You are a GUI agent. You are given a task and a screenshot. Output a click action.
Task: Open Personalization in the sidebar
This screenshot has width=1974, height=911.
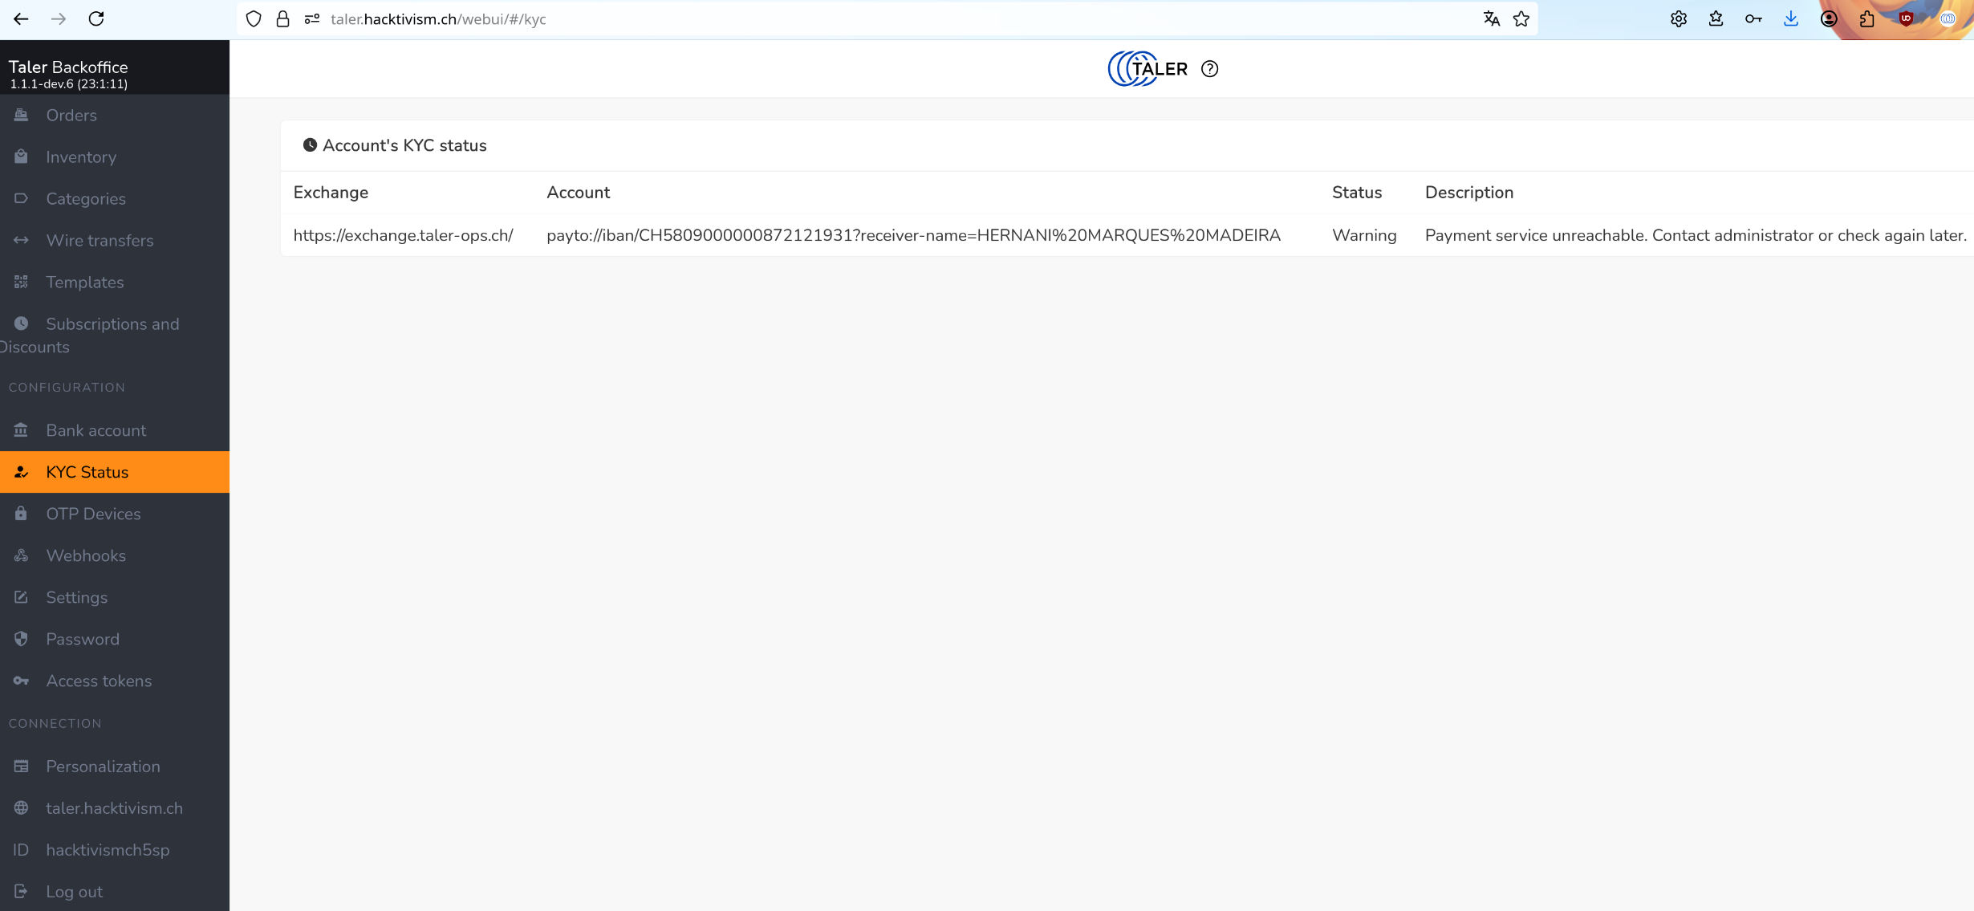(x=115, y=767)
